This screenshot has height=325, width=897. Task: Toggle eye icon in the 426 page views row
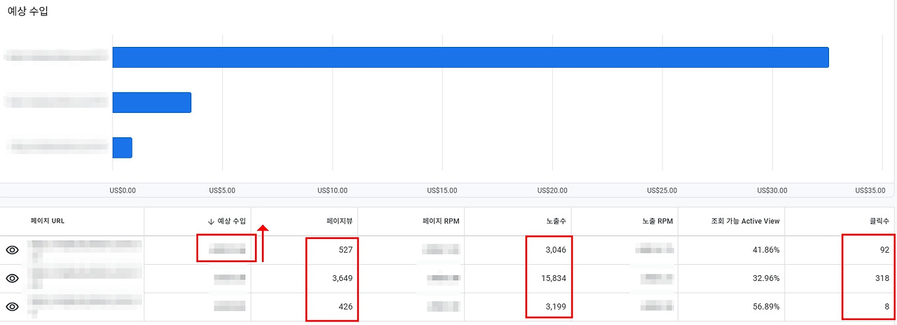[12, 306]
